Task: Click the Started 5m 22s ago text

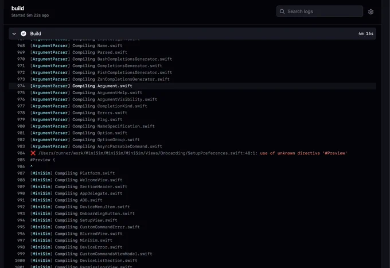Action: (x=30, y=15)
